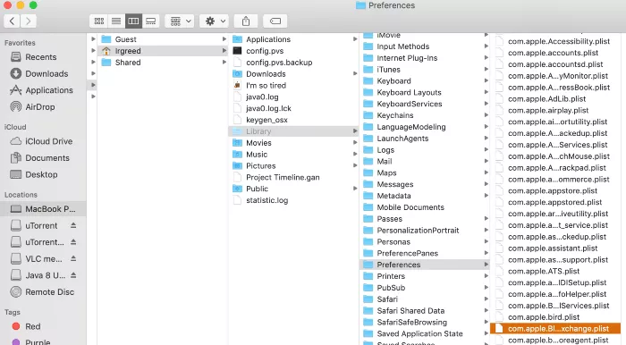Open the Library folder
This screenshot has height=345, width=626.
[x=294, y=131]
